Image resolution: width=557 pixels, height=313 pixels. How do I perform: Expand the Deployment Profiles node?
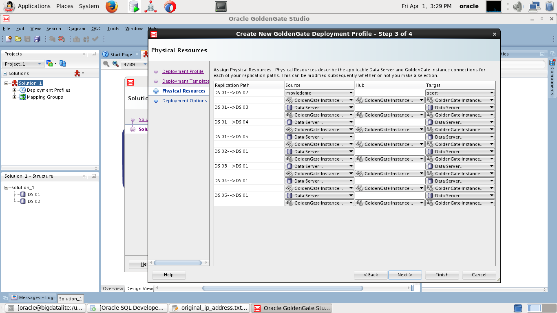15,90
